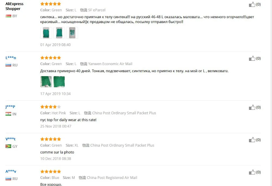
Task: Open second photo in AliExpress Shopper review
Action: 59,33
